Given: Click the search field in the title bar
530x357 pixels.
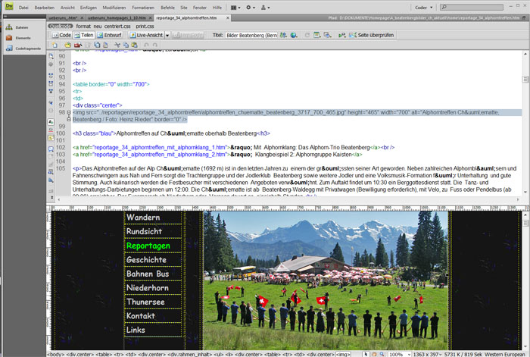Looking at the screenshot, I should (x=472, y=7).
